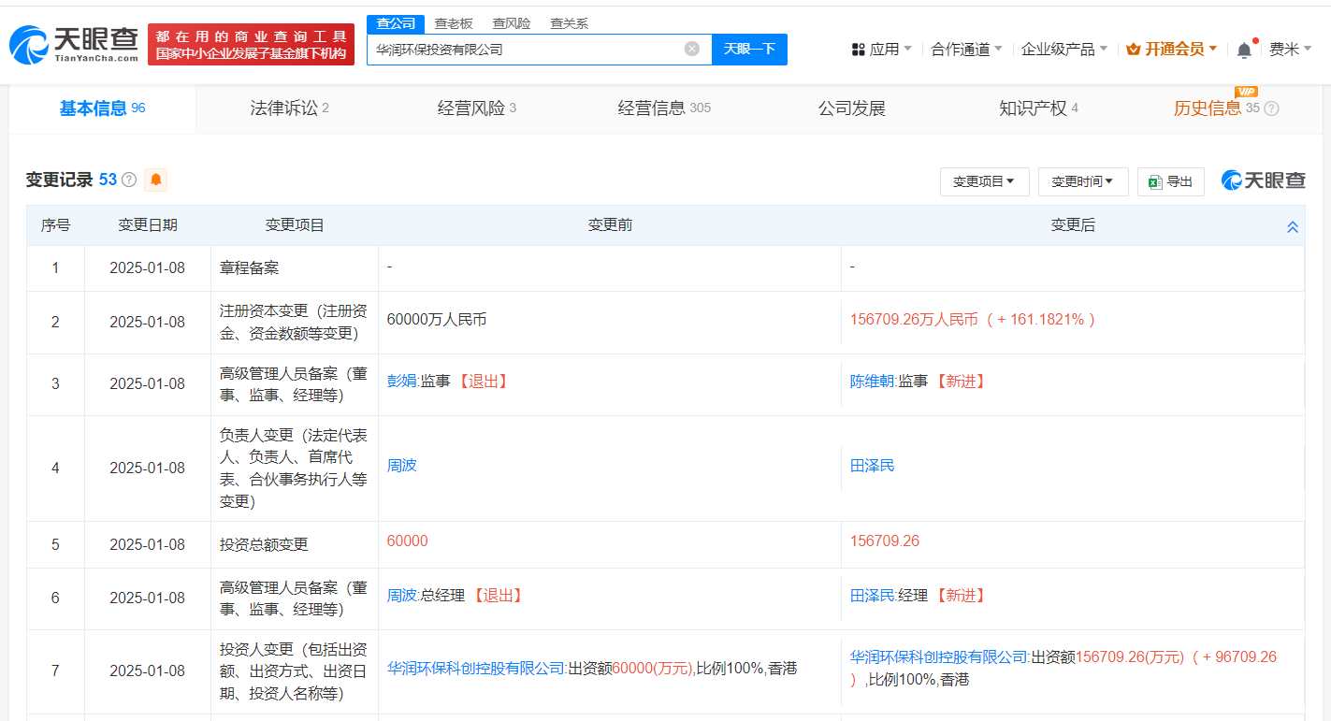
Task: Click the red 60000 value in row 5
Action: pos(407,541)
